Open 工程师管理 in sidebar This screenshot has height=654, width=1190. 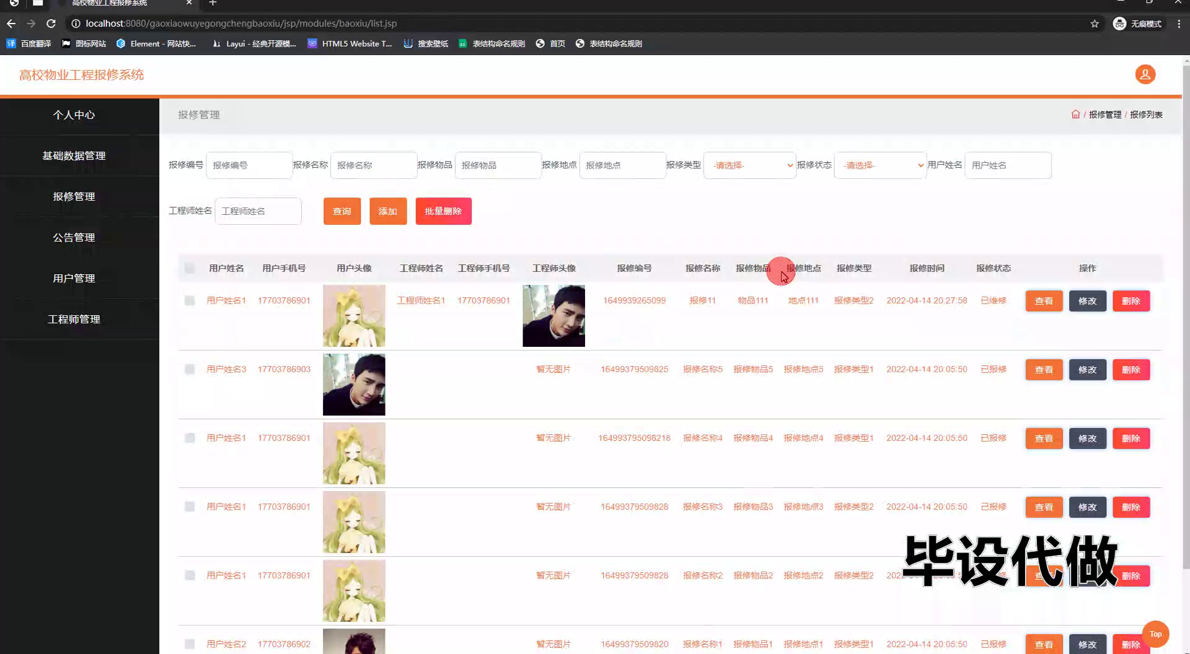(x=74, y=320)
